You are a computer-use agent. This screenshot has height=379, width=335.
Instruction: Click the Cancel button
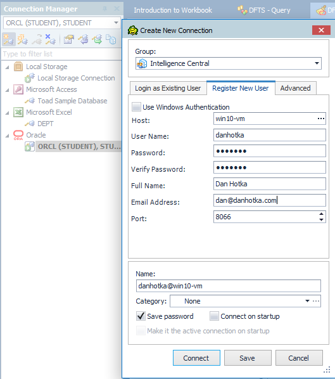click(299, 357)
